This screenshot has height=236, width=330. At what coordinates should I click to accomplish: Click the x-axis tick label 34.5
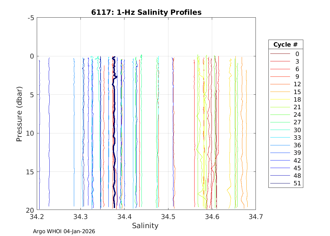tap(168, 217)
